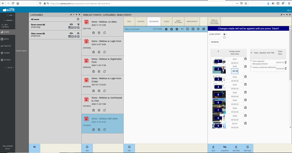Click the slides layout icon in recording bar

click(x=193, y=29)
